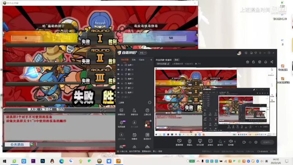Open the 弹幕姬 TV-shaped tool icon
The image size is (293, 165).
[134, 136]
